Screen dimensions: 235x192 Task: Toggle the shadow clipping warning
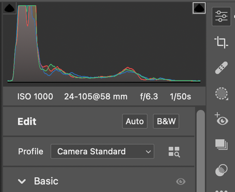pos(9,8)
